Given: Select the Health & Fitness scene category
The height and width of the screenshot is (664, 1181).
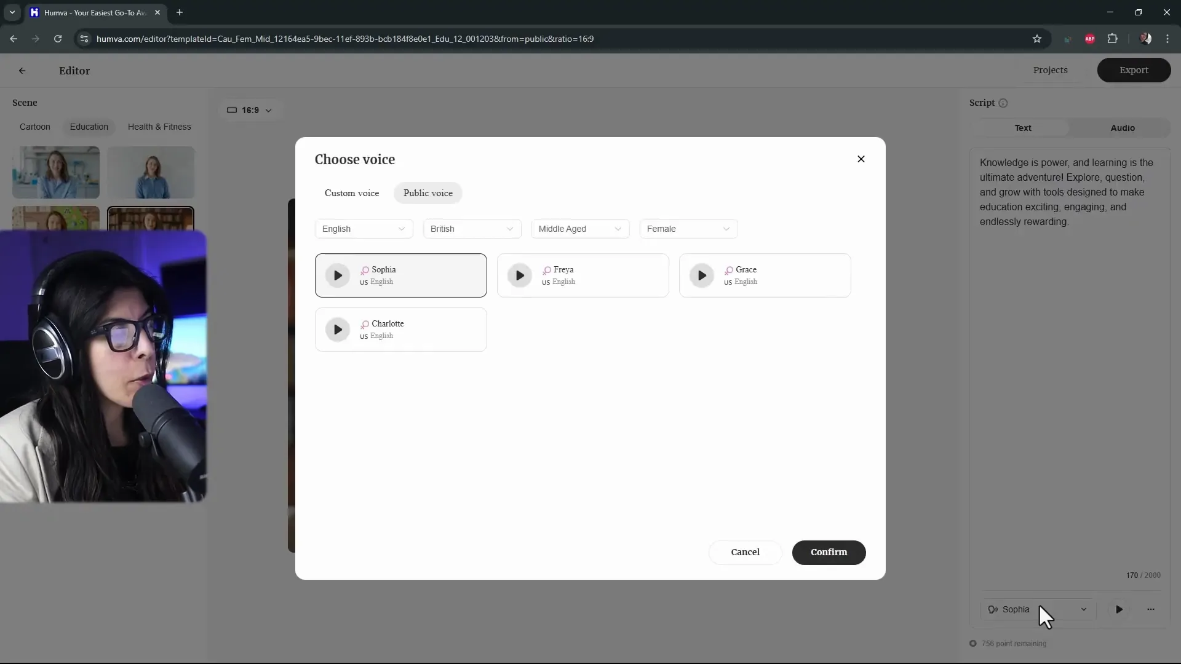Looking at the screenshot, I should [159, 127].
